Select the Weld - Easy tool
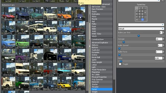Screen dimensions: 166x93 click(x=102, y=34)
